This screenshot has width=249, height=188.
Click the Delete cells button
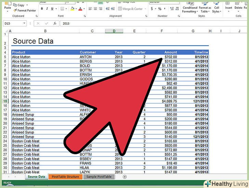tap(238, 7)
